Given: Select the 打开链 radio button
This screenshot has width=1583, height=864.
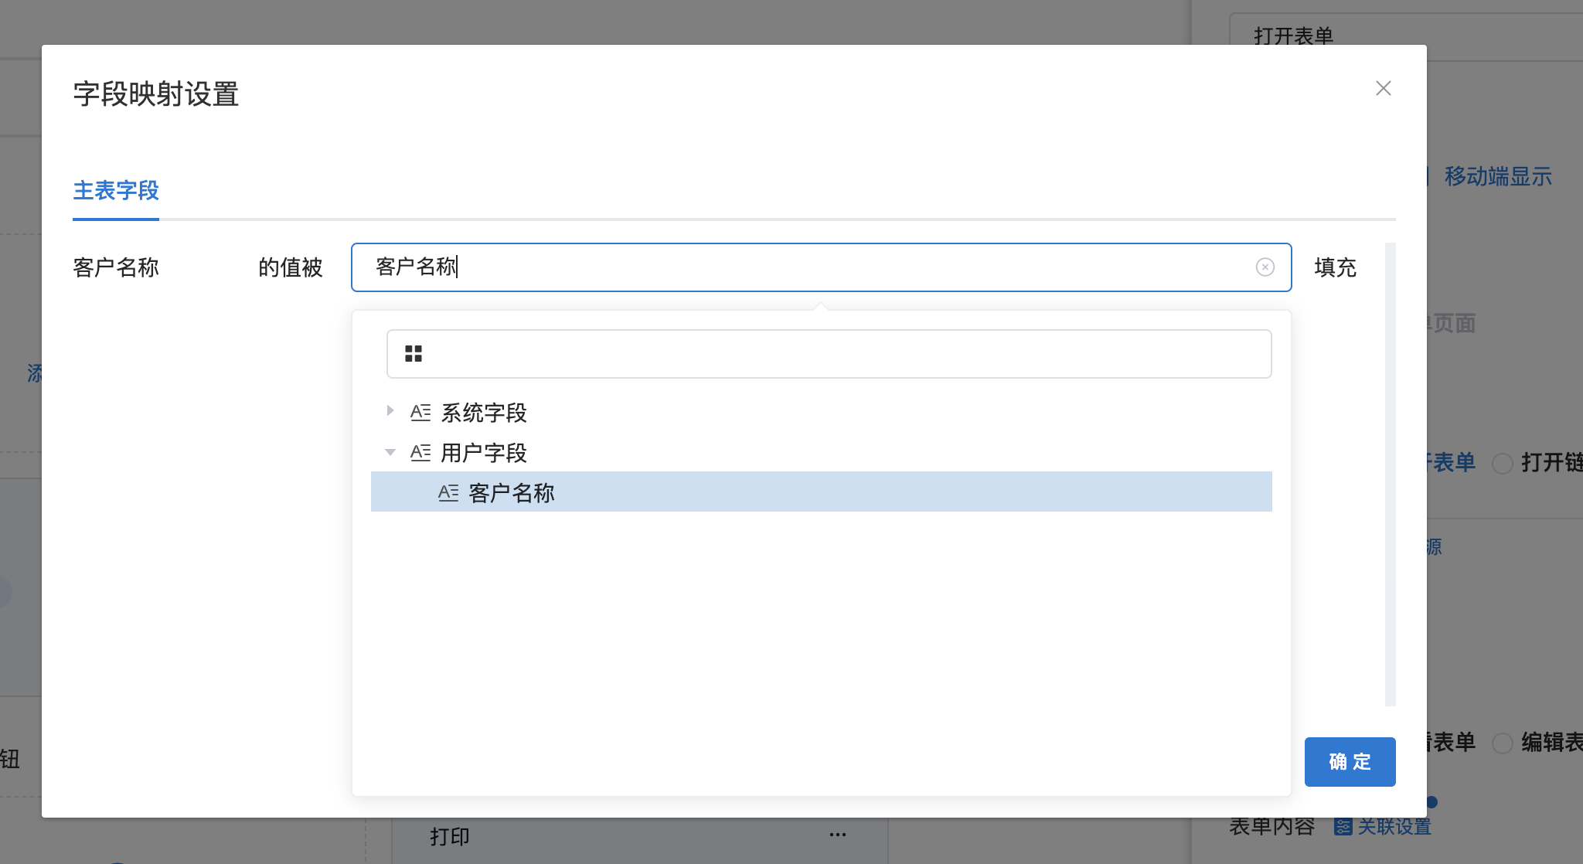Looking at the screenshot, I should pyautogui.click(x=1502, y=464).
